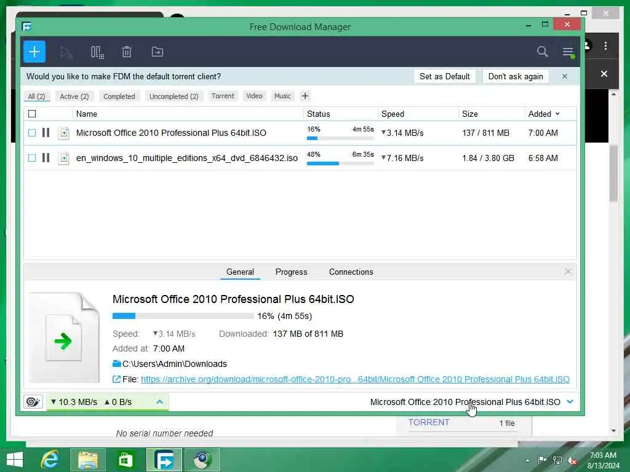Click file icon of en_windows_10 row
The width and height of the screenshot is (630, 472).
(63, 158)
